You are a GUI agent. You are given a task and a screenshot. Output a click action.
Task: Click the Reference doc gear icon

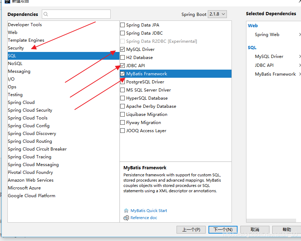pos(126,218)
